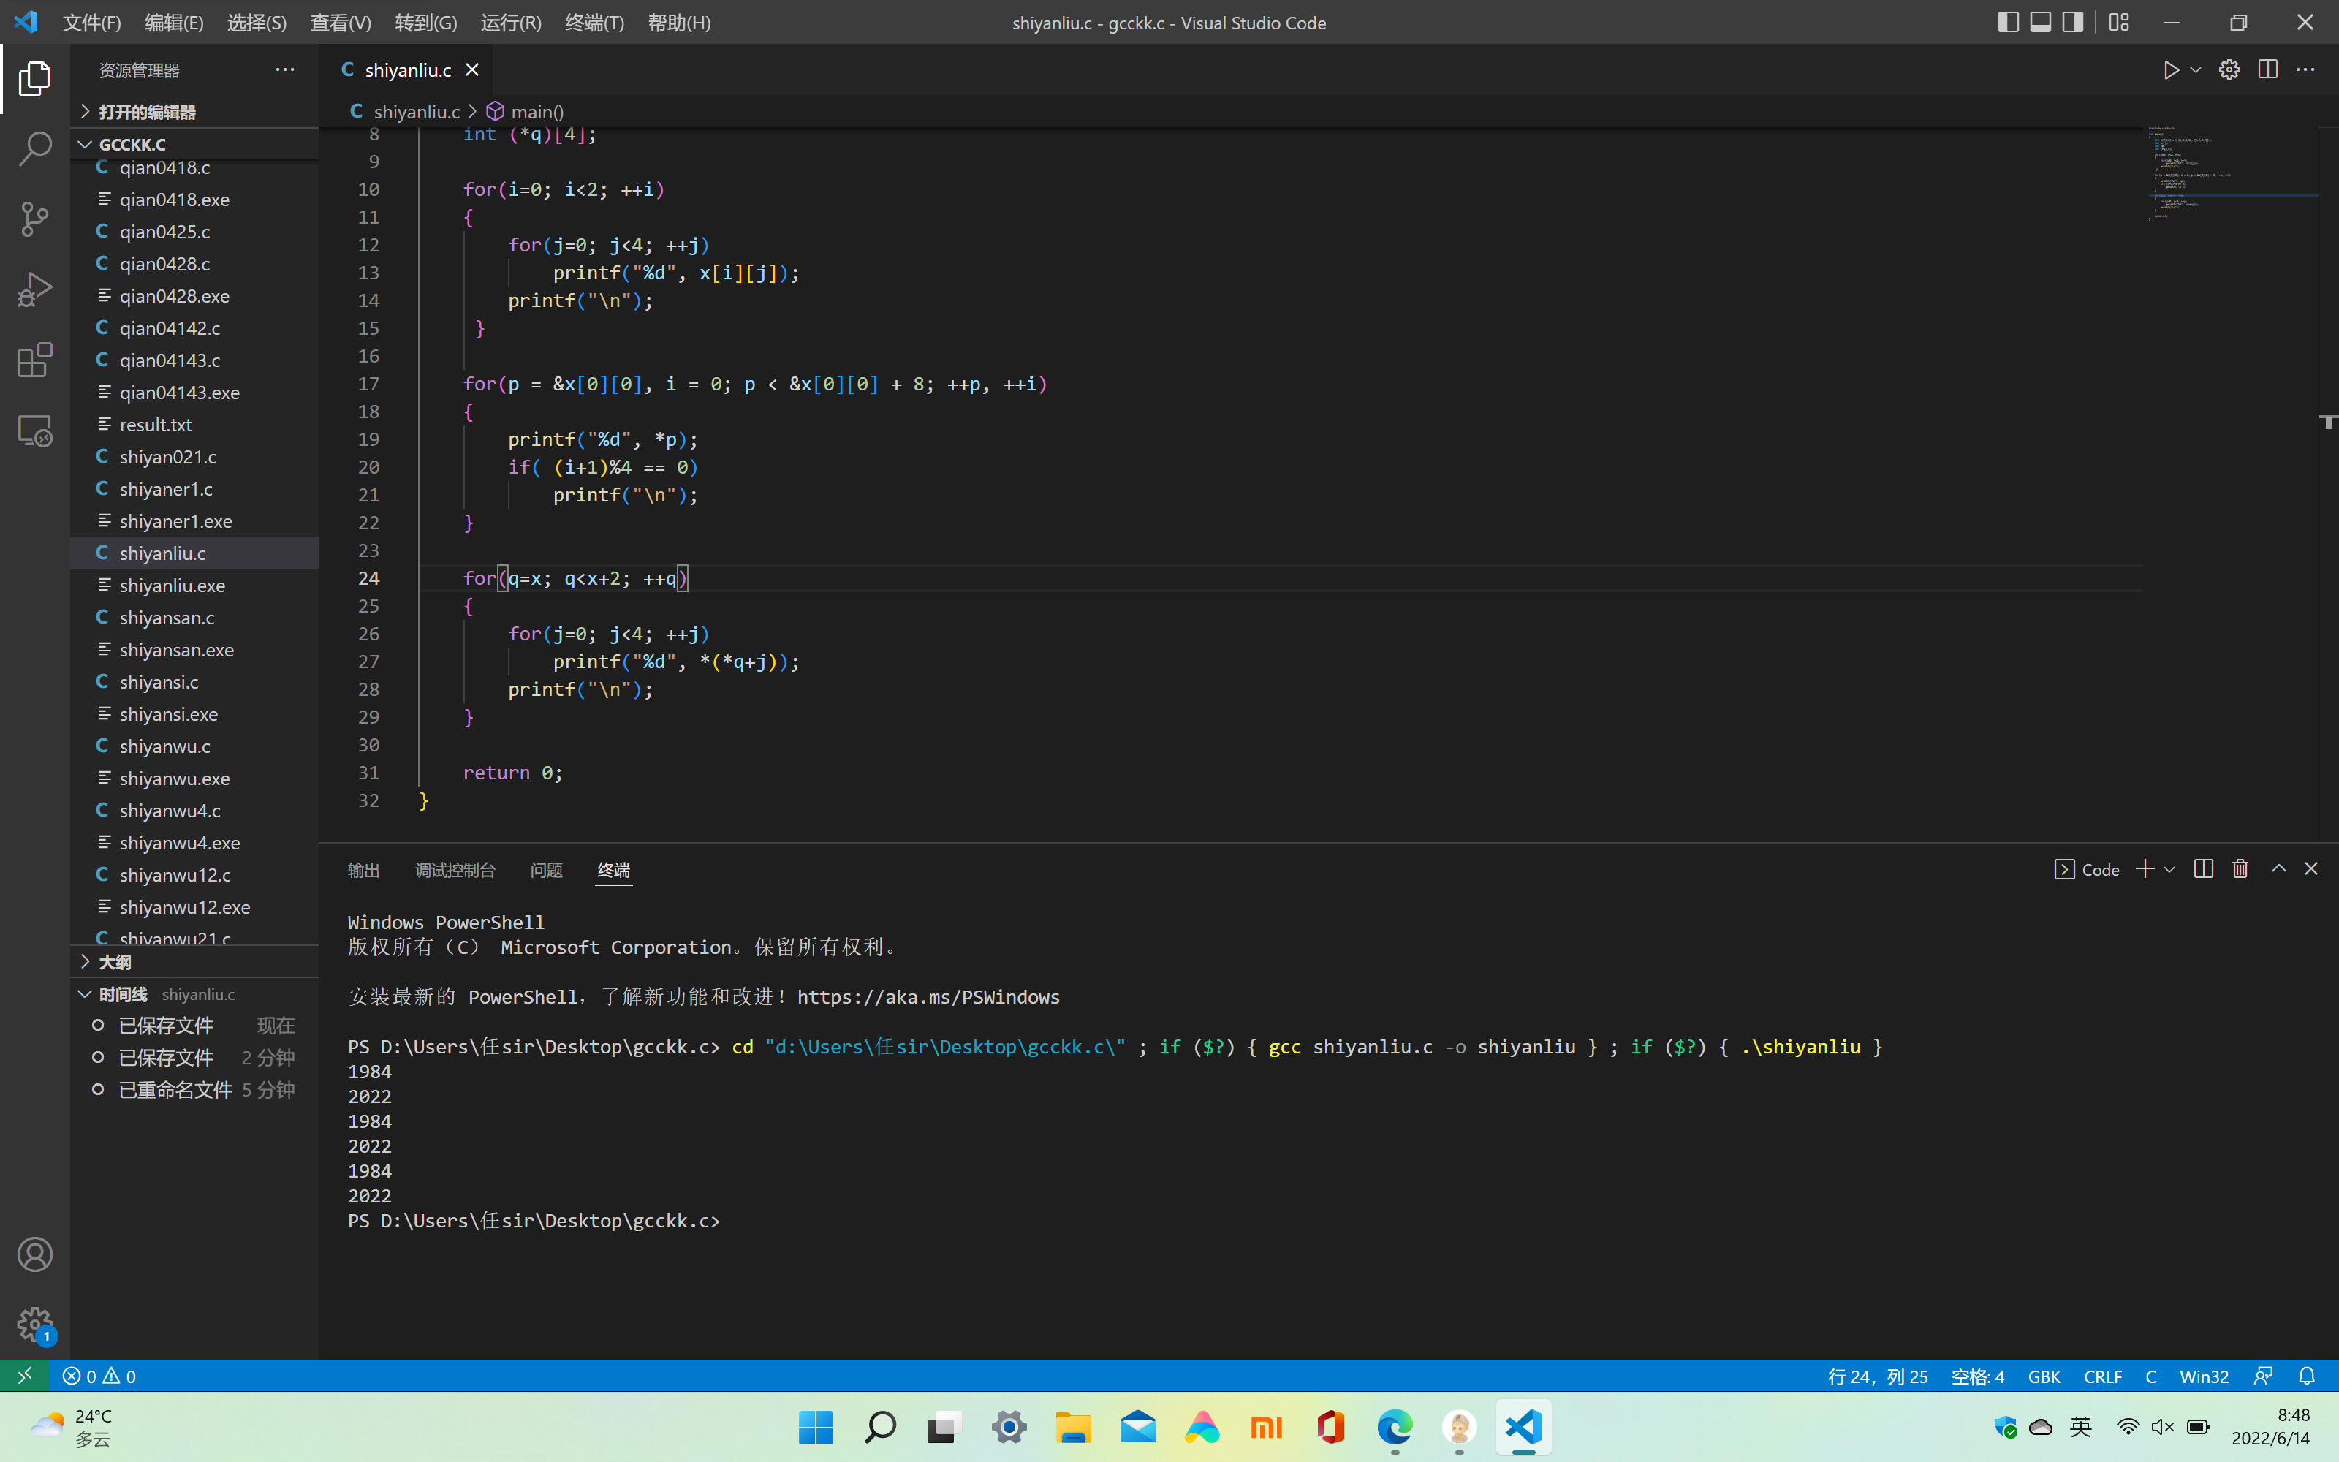This screenshot has height=1462, width=2339.
Task: Switch to the 问题 panel tab
Action: click(546, 870)
